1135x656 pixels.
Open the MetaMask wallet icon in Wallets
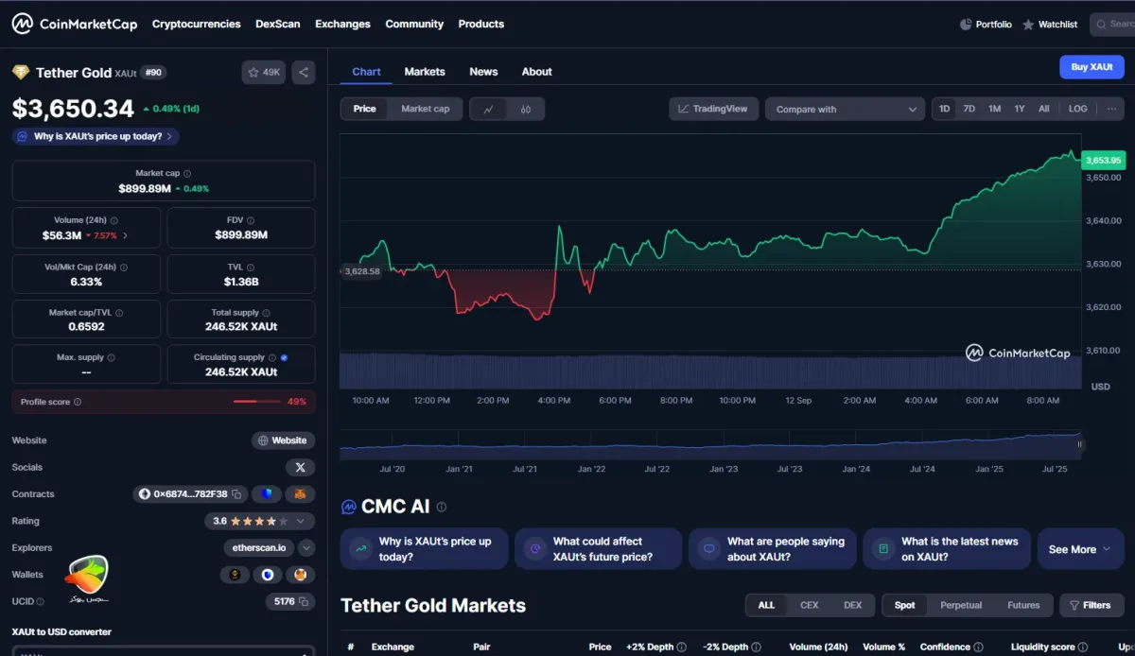point(301,575)
